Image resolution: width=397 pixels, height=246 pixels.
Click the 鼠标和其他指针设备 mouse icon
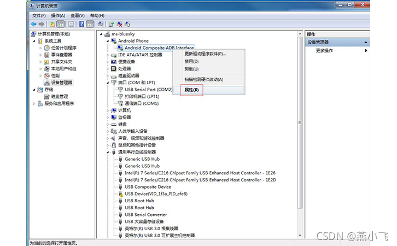(114, 145)
